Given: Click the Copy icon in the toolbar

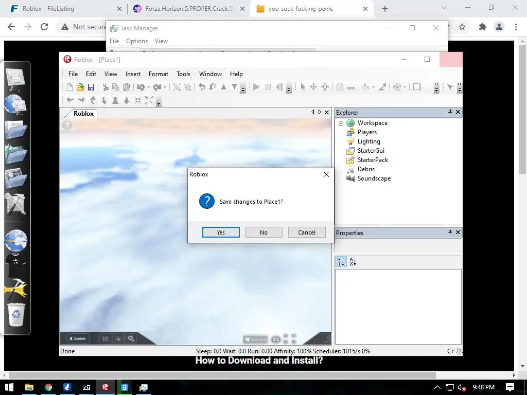Looking at the screenshot, I should (x=116, y=87).
